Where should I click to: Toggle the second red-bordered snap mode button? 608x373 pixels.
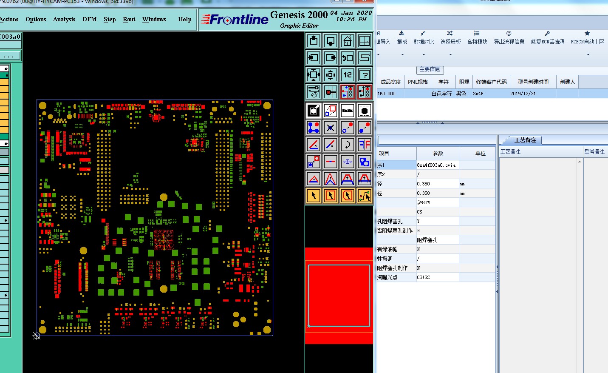(x=365, y=92)
